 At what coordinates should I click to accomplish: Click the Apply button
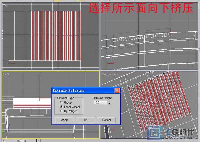(x=64, y=120)
